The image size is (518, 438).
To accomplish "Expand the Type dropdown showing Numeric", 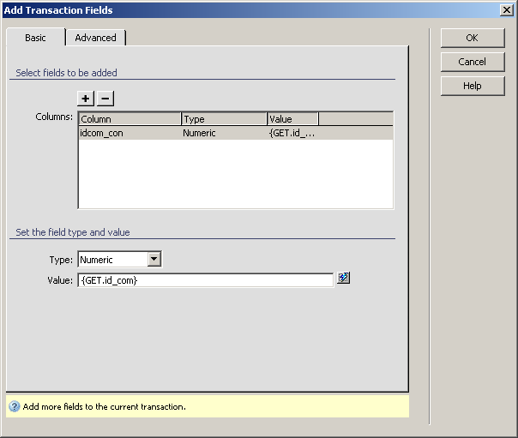I will [x=154, y=260].
